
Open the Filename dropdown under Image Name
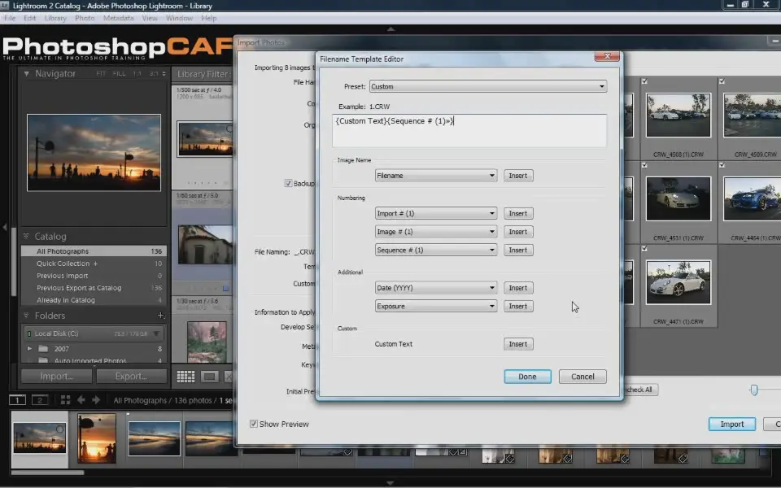tap(436, 176)
